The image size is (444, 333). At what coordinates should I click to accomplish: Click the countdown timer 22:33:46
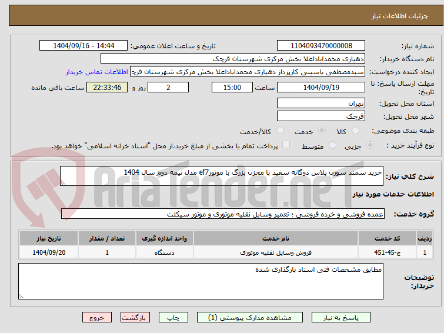(x=107, y=87)
